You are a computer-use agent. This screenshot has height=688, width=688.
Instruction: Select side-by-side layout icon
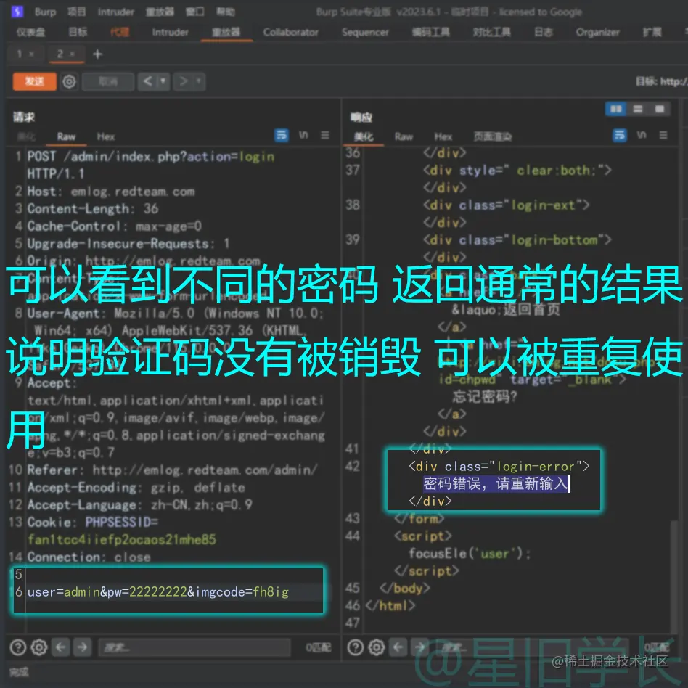coord(616,109)
